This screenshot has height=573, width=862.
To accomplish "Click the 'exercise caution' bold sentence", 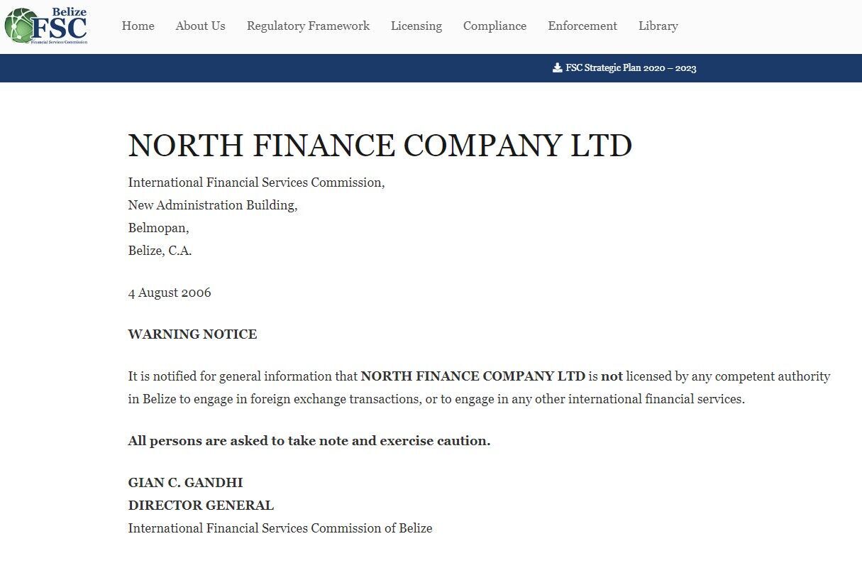I will [309, 441].
